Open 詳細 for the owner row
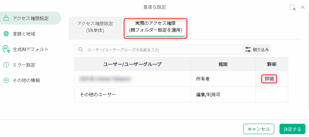This screenshot has height=137, width=309. pos(269,79)
